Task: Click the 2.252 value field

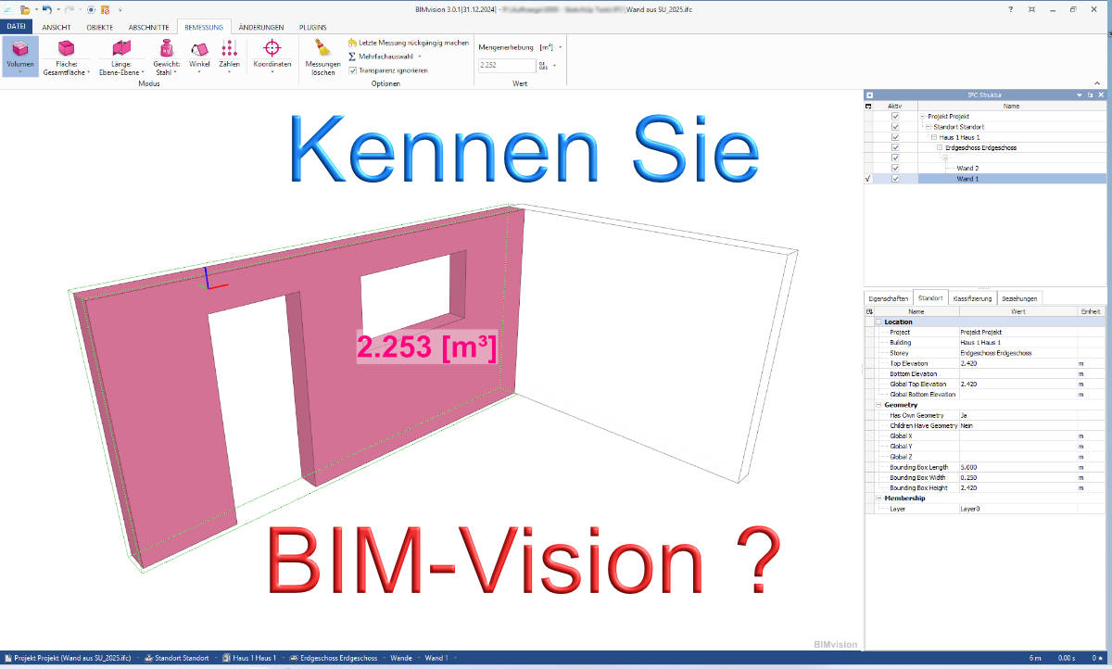Action: (x=506, y=66)
